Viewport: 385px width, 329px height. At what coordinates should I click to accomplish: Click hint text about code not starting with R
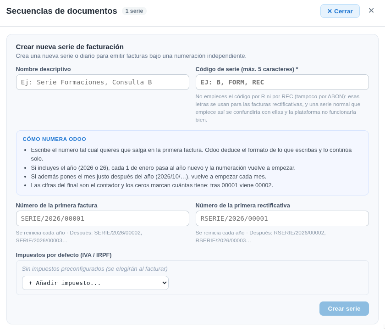(x=278, y=108)
